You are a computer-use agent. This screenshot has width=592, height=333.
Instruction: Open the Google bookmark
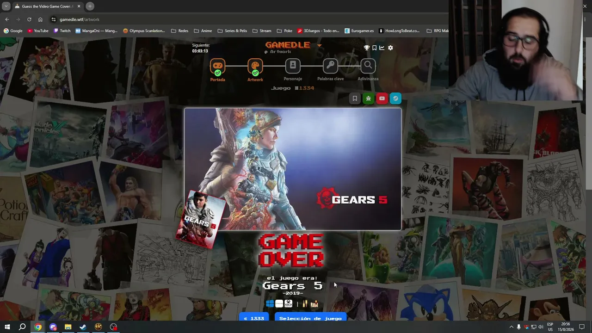(13, 31)
